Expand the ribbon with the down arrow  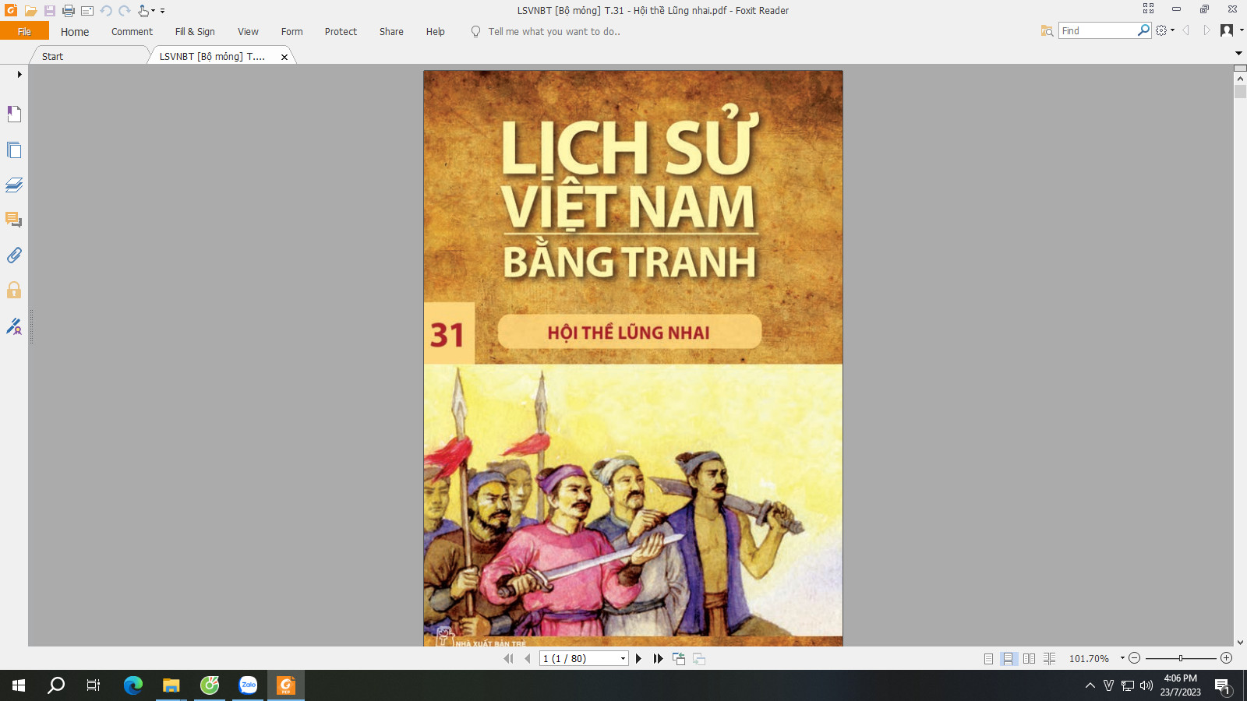[x=1238, y=53]
